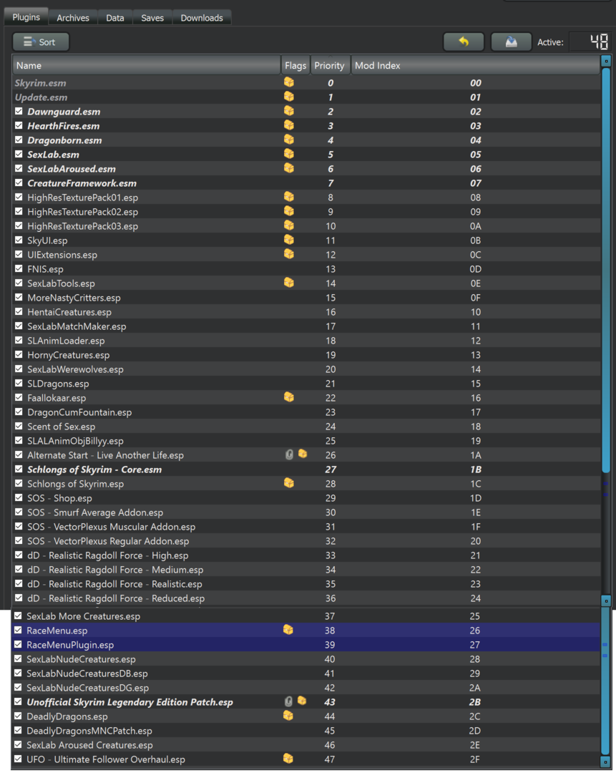The width and height of the screenshot is (616, 773).
Task: Sort plugins by the Name column header
Action: click(147, 65)
